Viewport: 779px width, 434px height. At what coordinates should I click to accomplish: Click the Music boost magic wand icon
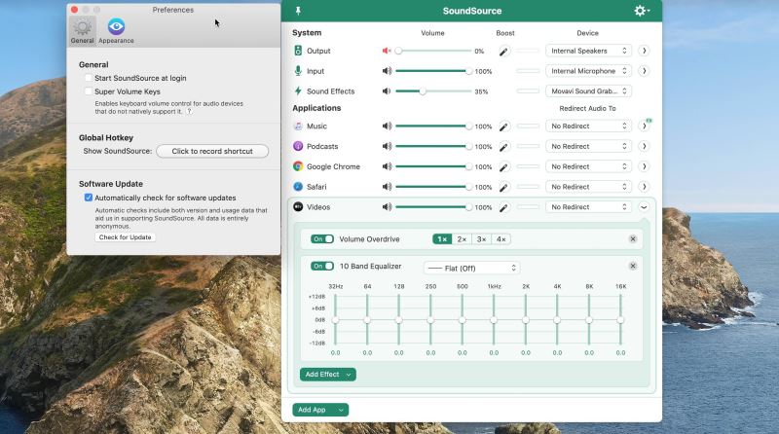click(503, 127)
